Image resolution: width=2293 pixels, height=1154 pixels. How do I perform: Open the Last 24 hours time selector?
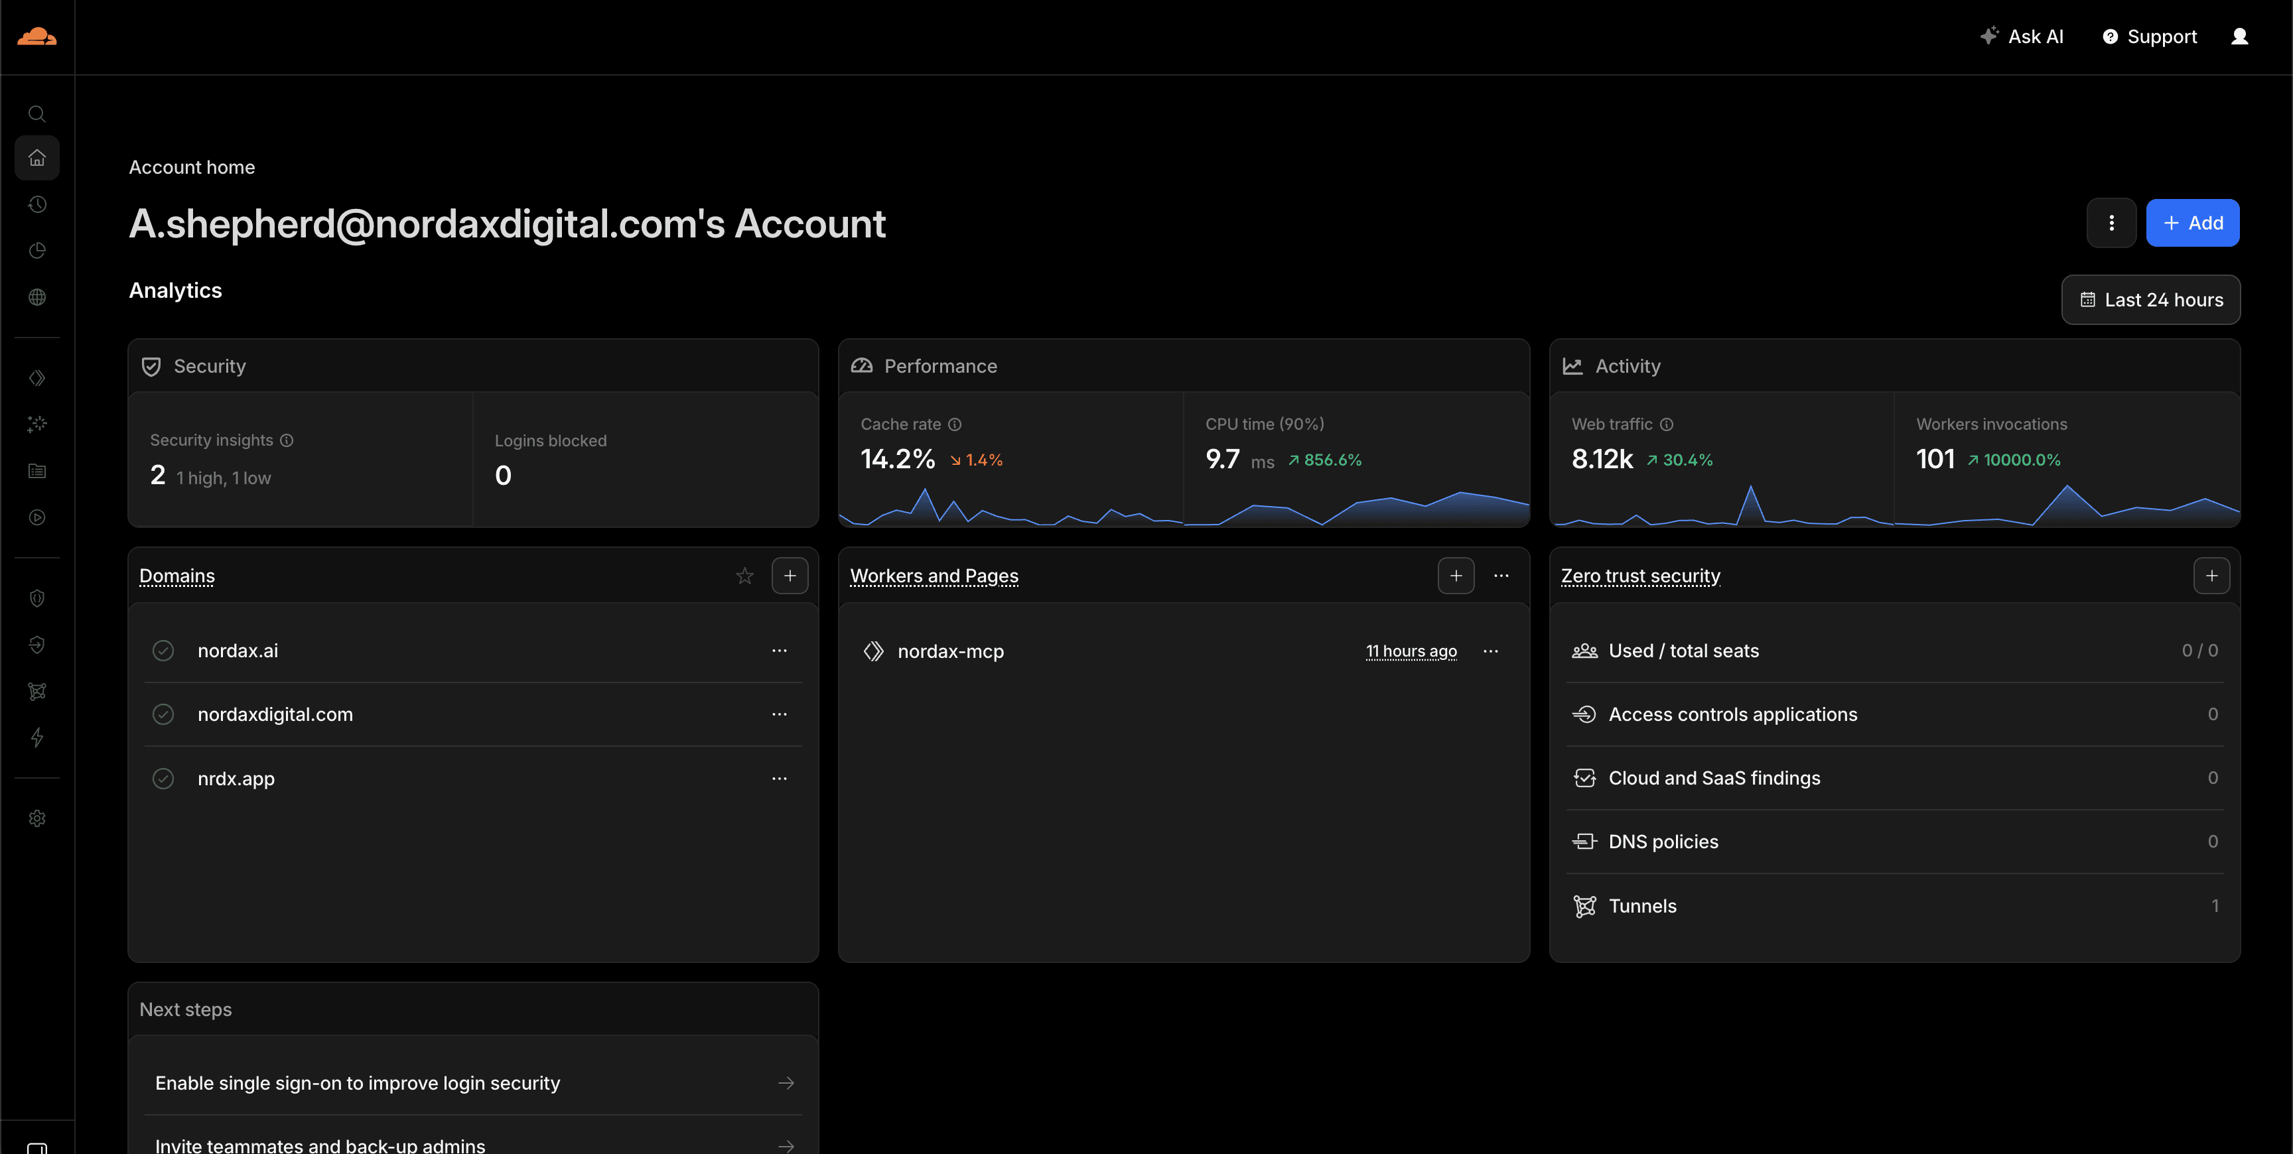tap(2150, 300)
